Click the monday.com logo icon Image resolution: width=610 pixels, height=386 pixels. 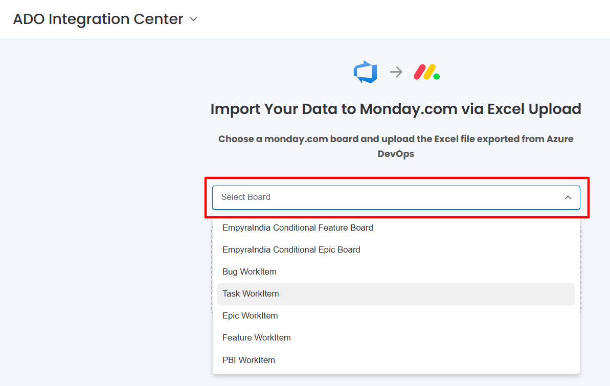pos(426,72)
